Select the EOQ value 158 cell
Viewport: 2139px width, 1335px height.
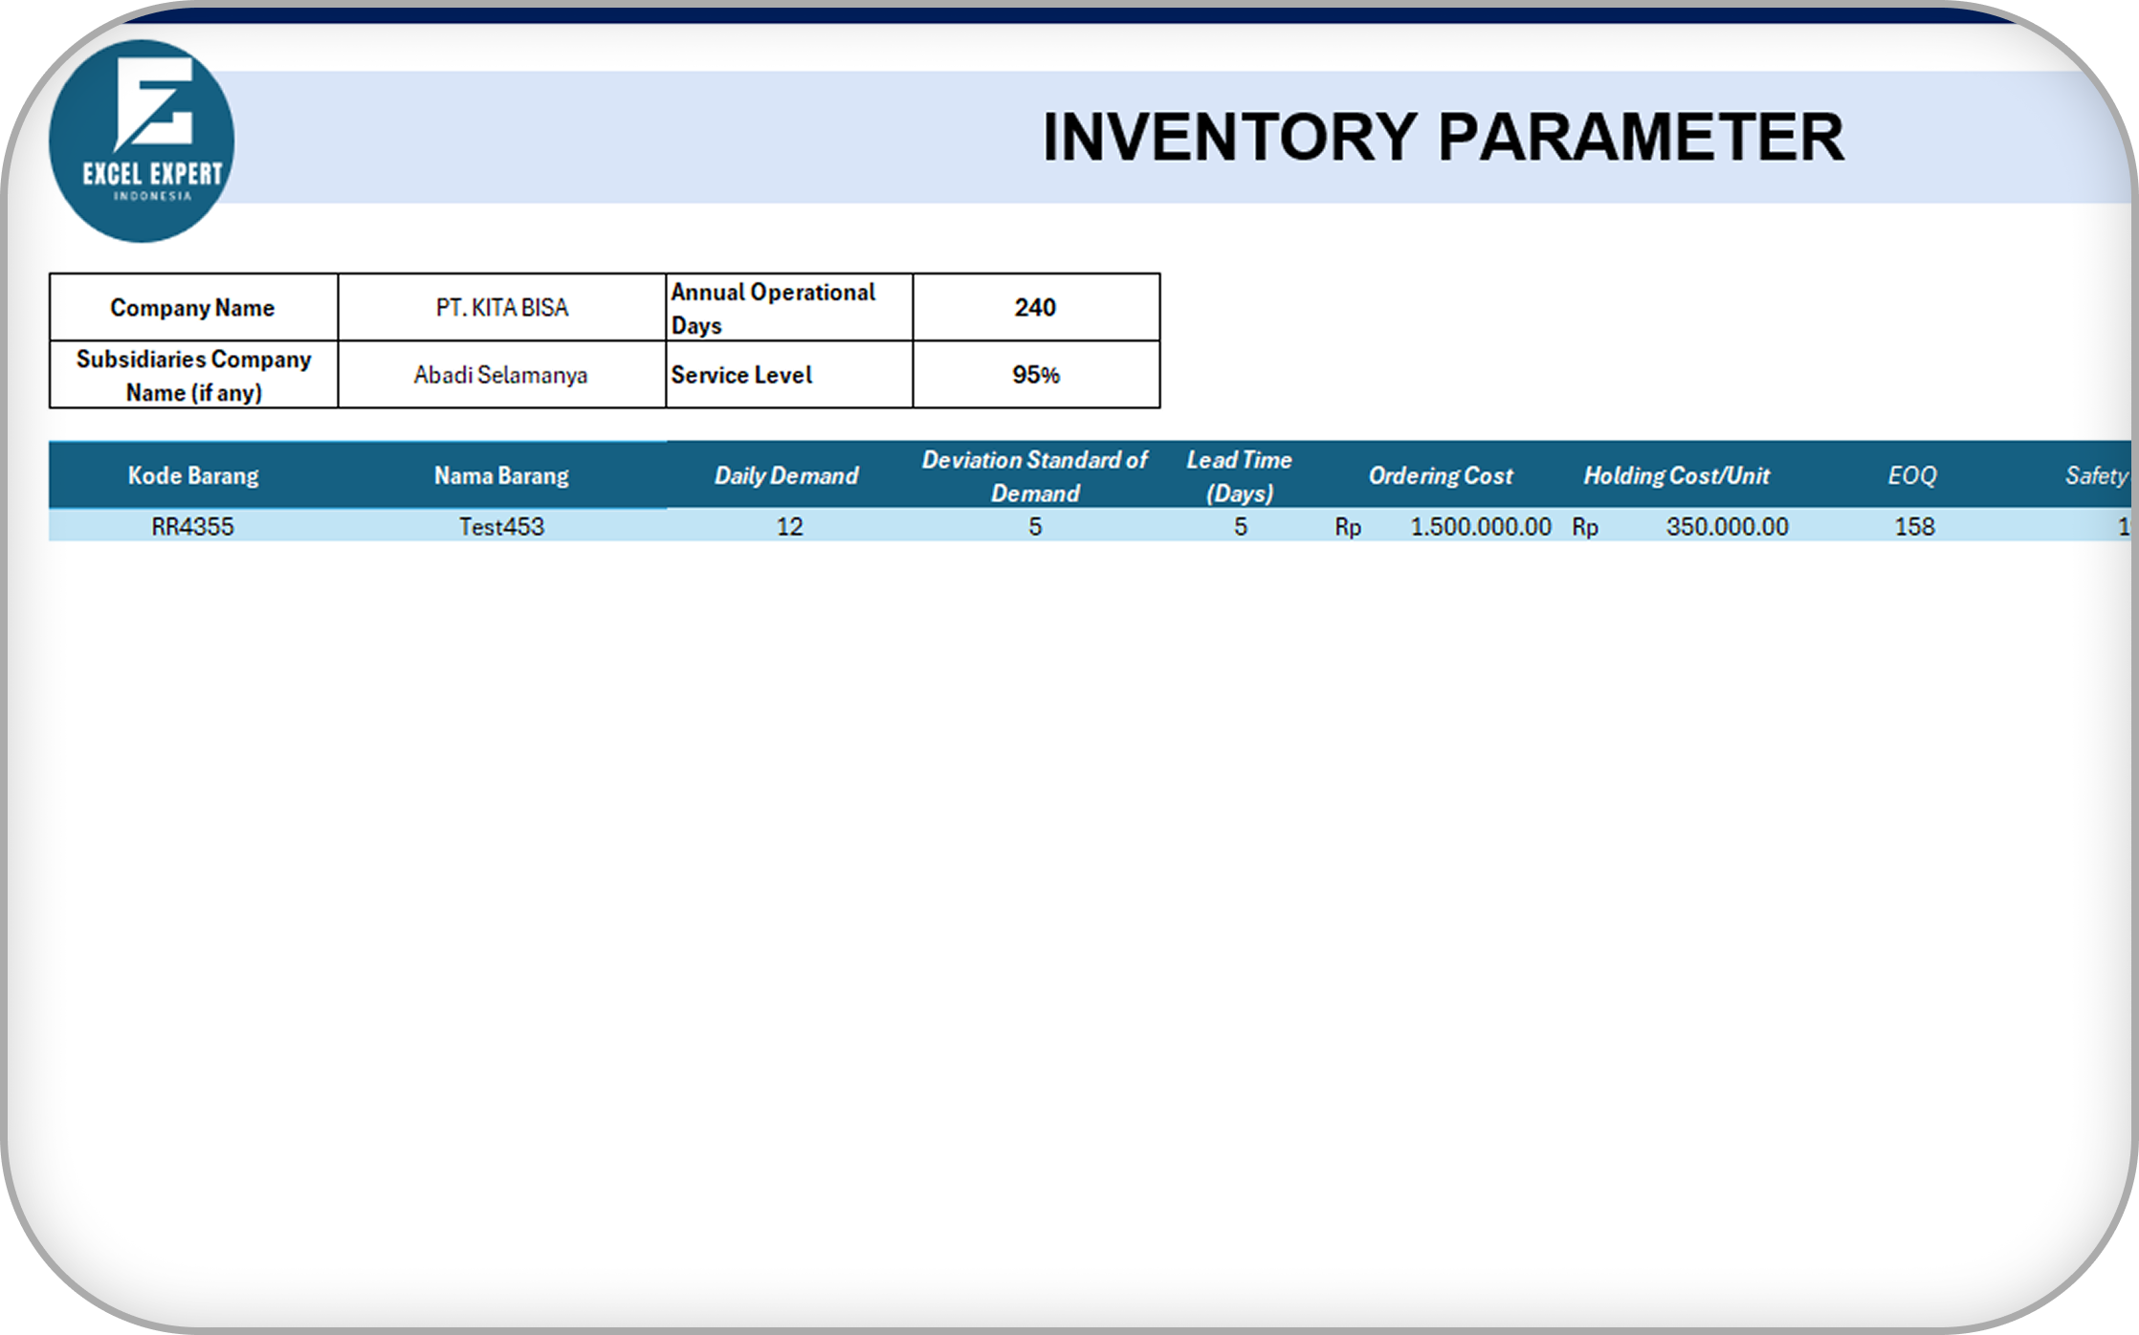pos(1914,527)
